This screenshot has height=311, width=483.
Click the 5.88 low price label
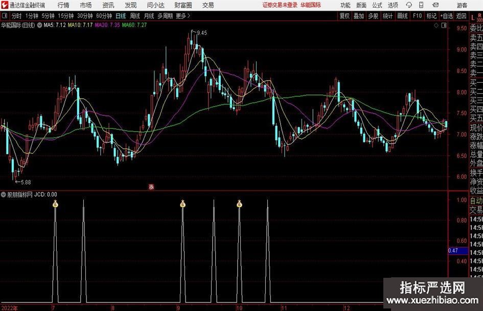pos(26,182)
